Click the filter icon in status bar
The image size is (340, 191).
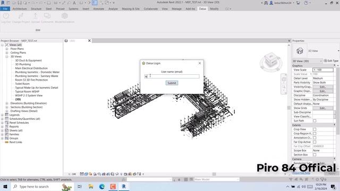(322, 179)
